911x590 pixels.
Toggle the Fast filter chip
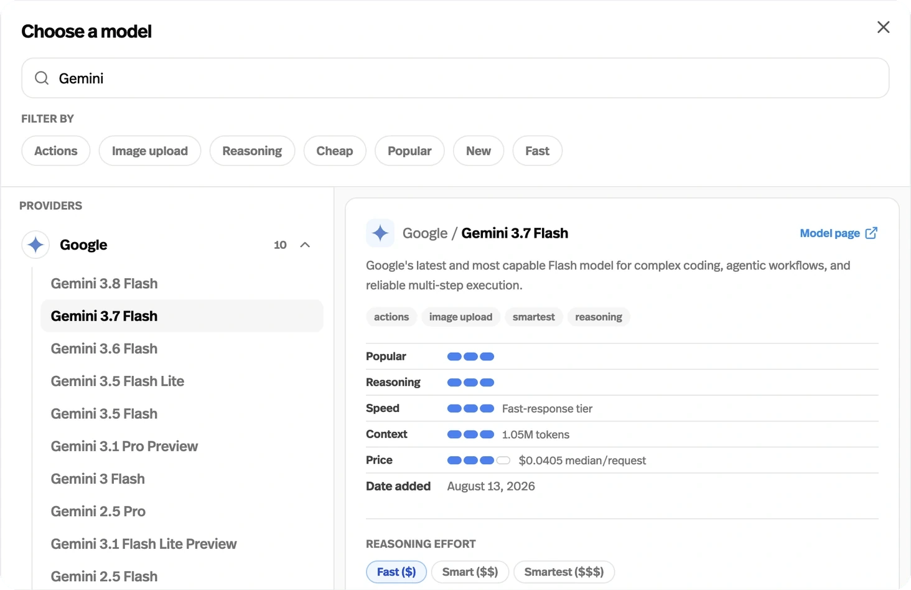click(538, 151)
